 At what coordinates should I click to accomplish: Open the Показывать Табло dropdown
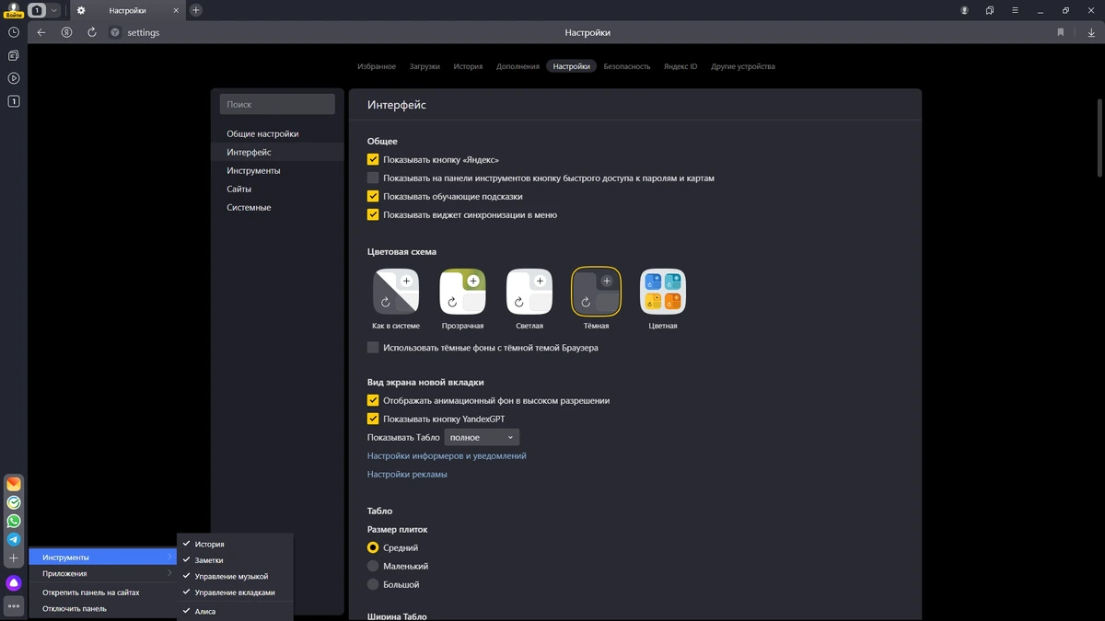(482, 438)
